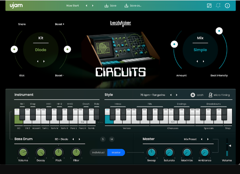Open the info icon
240x174 pixels.
227,6
